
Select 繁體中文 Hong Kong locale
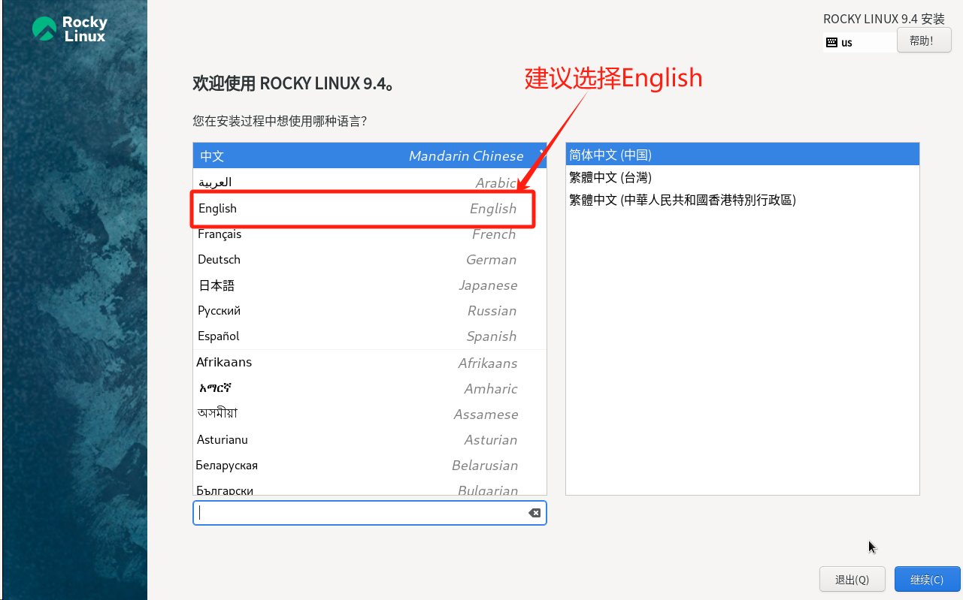(x=743, y=200)
